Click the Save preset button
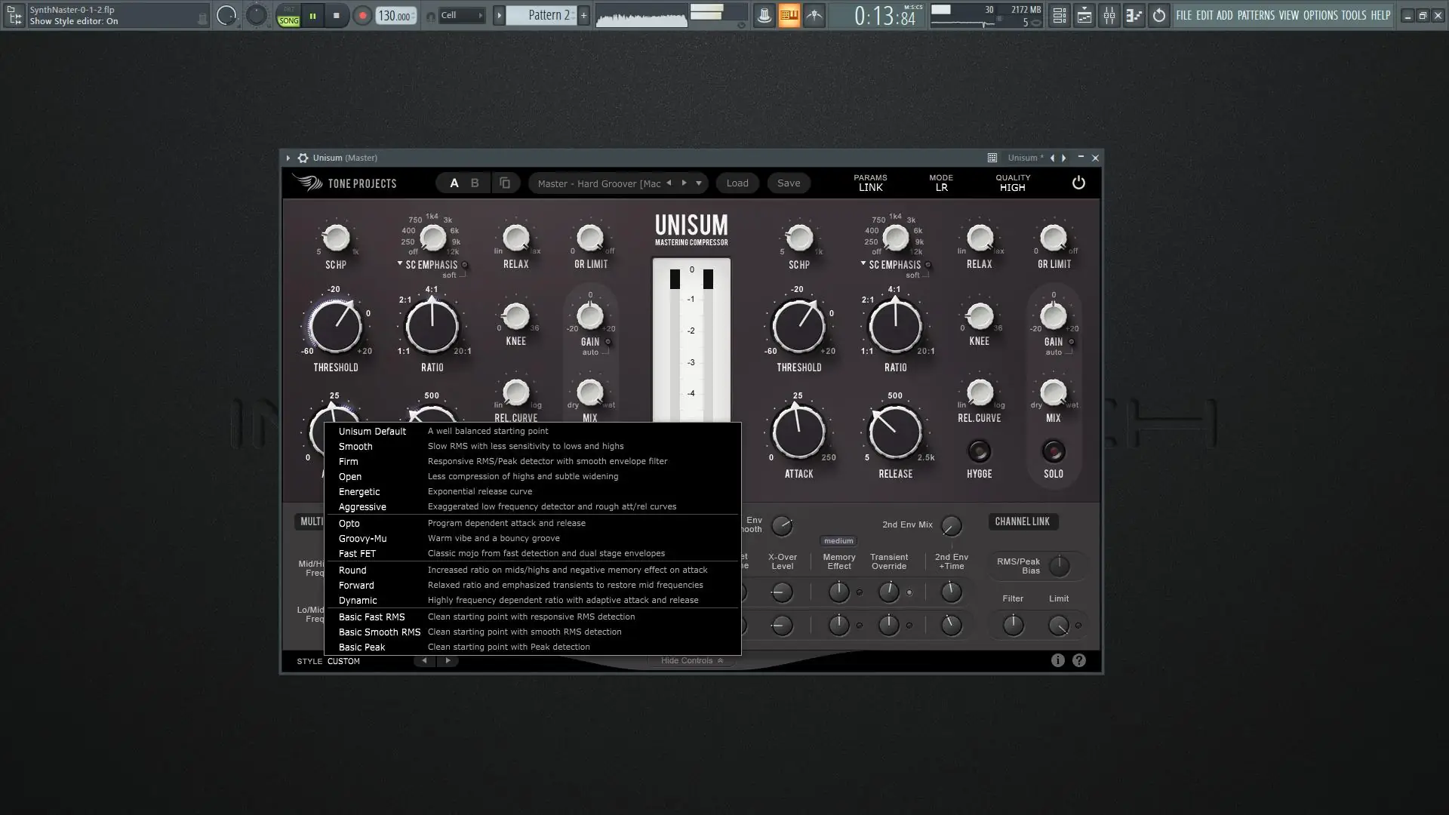 789,183
